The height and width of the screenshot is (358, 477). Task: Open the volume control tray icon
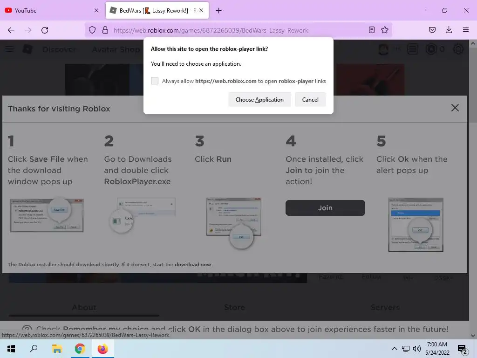coord(417,349)
